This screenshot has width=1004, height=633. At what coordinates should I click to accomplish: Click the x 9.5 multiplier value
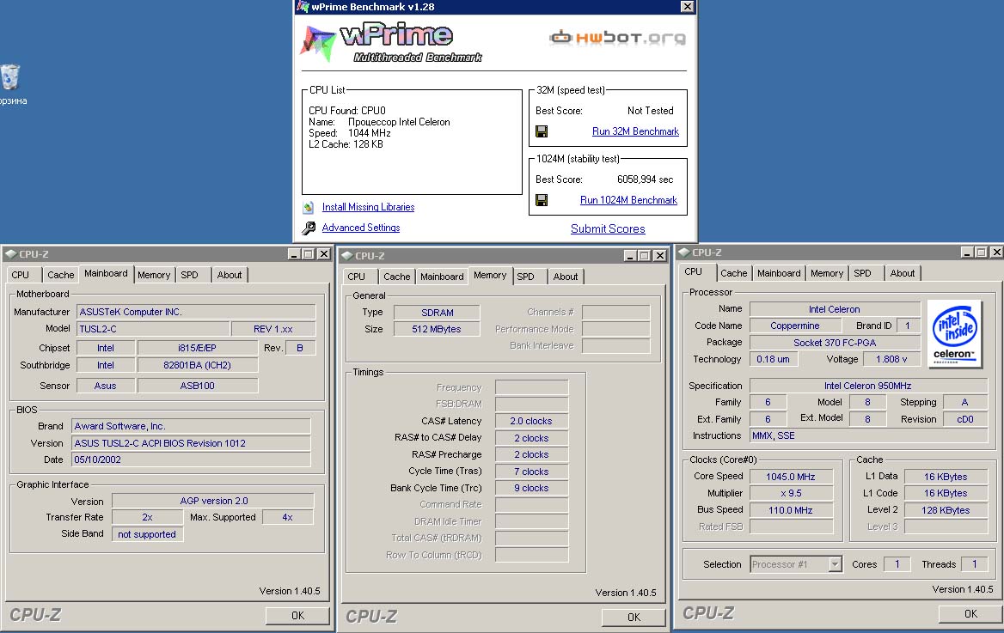791,494
